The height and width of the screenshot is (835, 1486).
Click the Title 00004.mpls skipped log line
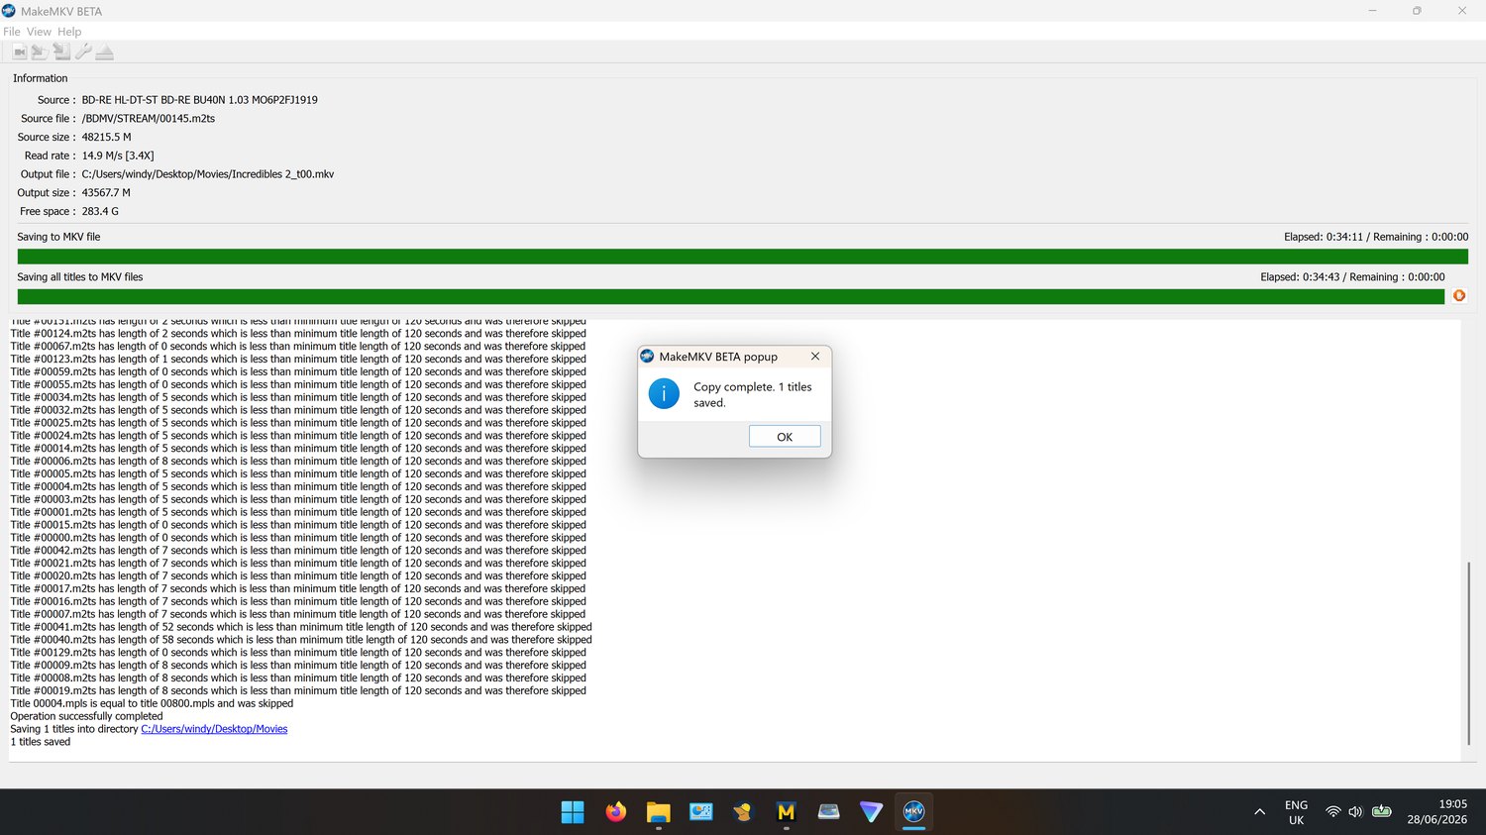click(x=152, y=703)
